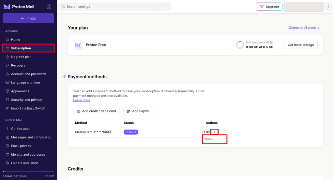The width and height of the screenshot is (334, 180).
Task: Open the user account menu D
Action: point(328,6)
